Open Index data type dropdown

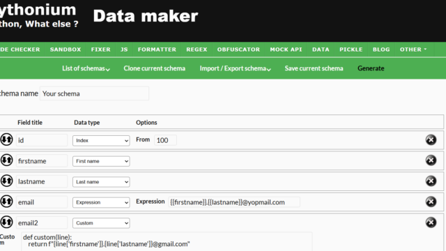101,141
